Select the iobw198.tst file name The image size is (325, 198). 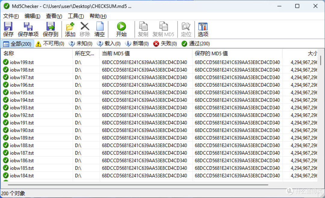[x=22, y=70]
